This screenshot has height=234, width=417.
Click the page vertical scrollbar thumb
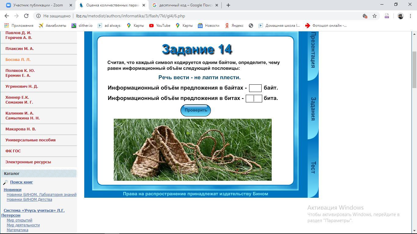(414, 70)
